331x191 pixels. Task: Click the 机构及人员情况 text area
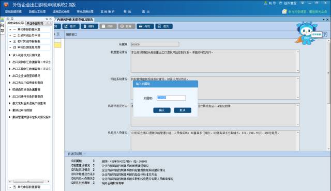[215, 140]
